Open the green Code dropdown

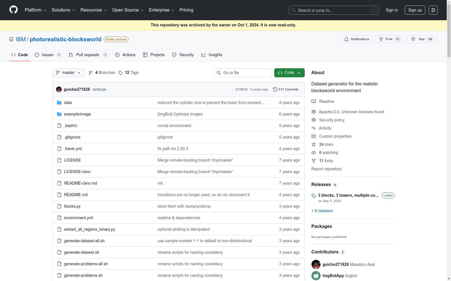pyautogui.click(x=289, y=73)
